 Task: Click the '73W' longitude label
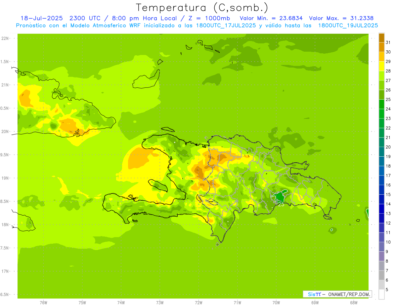coord(160,303)
